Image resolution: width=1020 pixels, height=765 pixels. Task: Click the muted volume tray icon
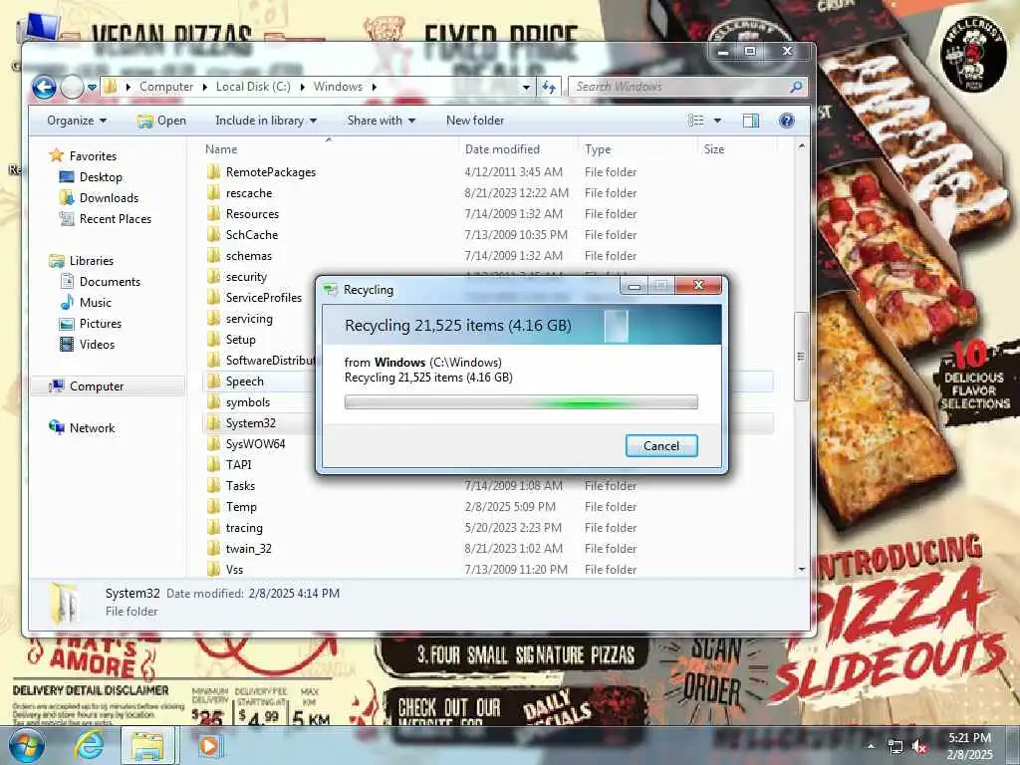[919, 747]
